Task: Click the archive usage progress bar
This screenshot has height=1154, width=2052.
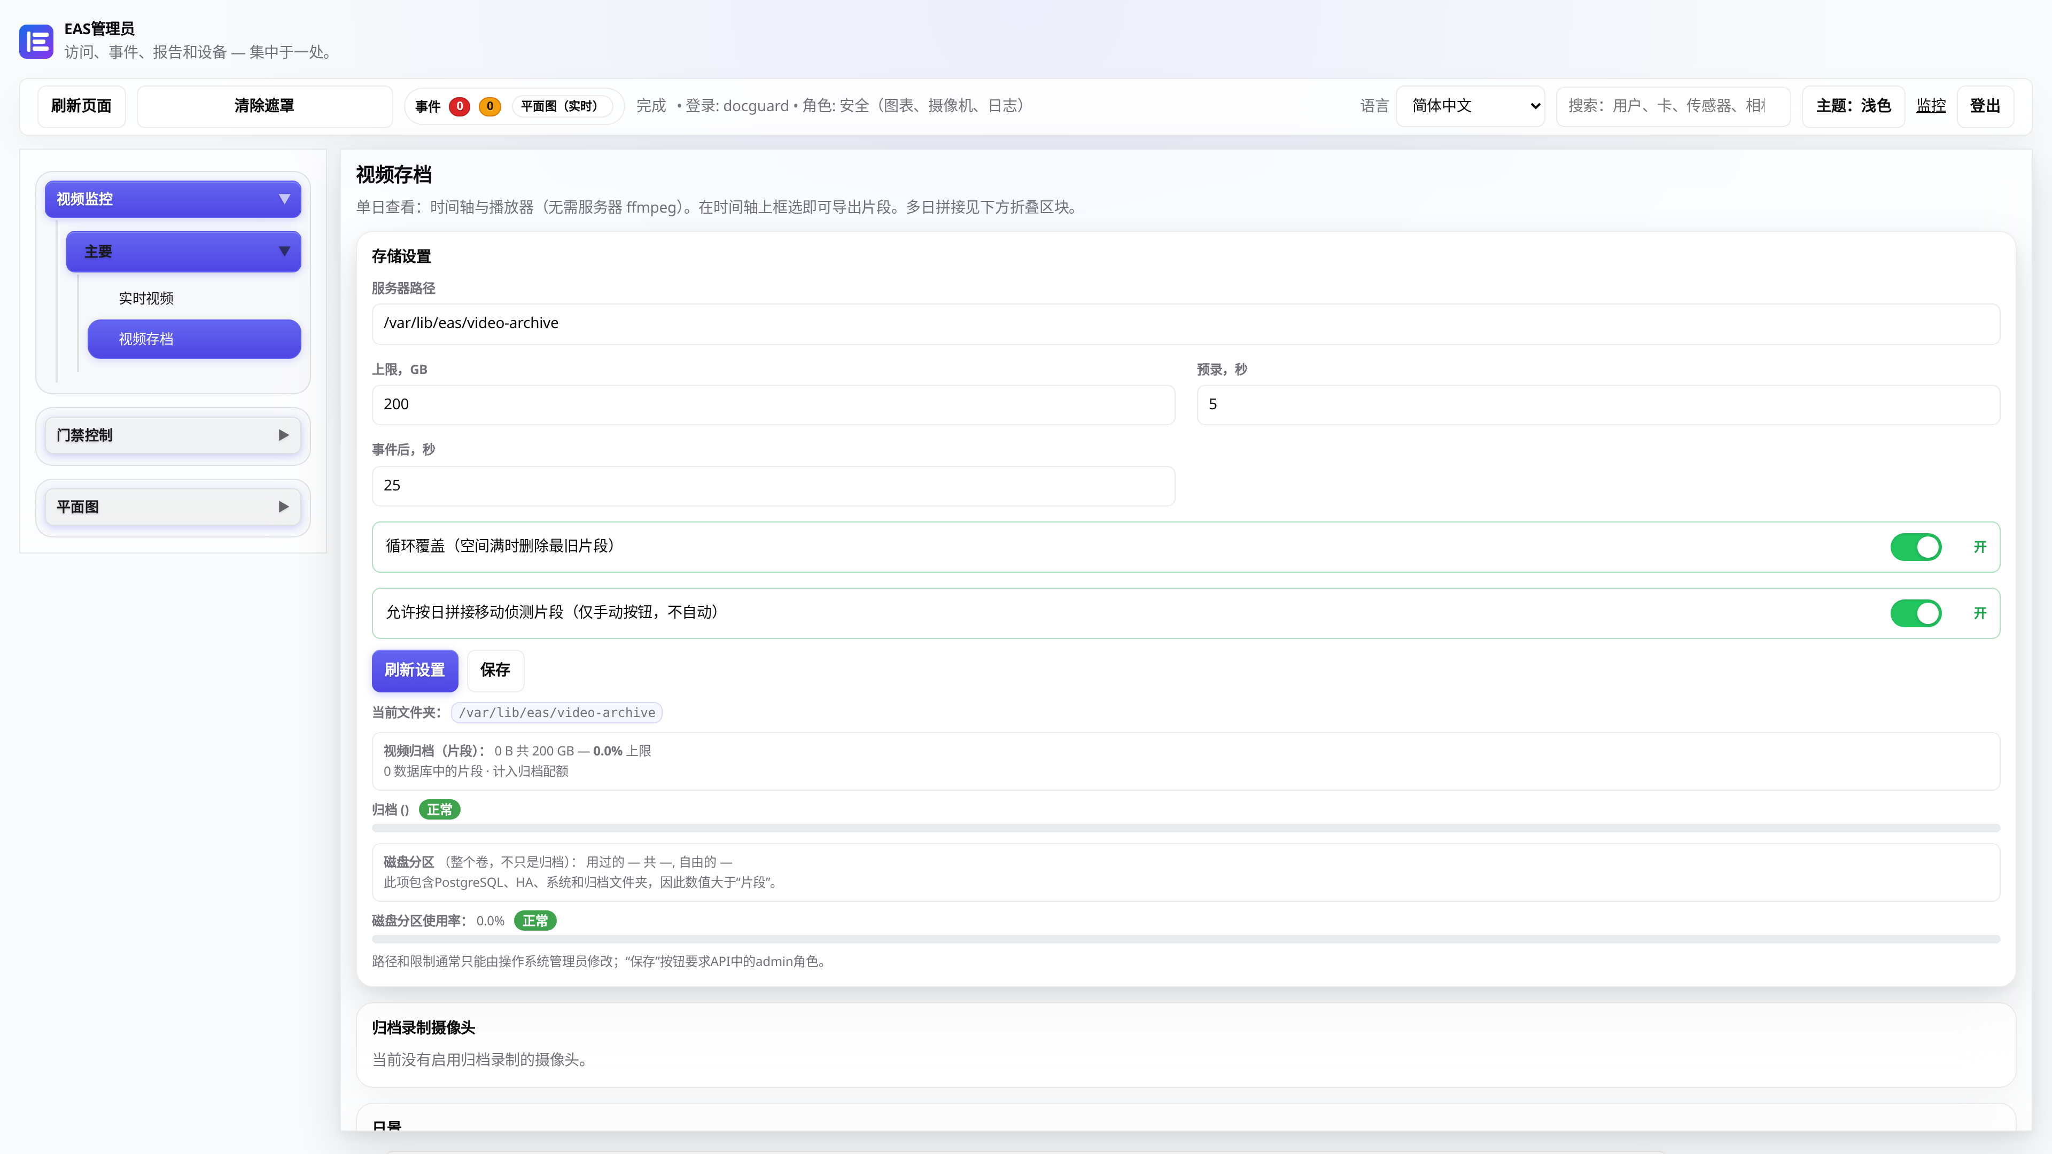Action: (x=1185, y=828)
